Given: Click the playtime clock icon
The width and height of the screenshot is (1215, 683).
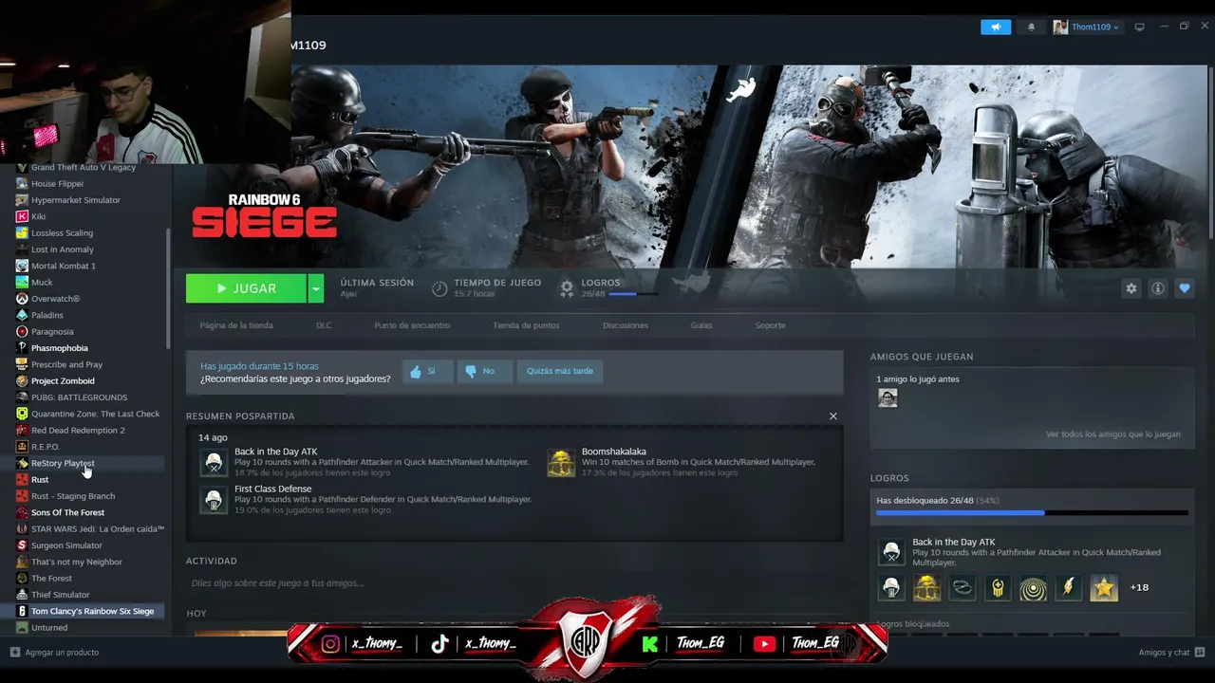Looking at the screenshot, I should (x=439, y=288).
